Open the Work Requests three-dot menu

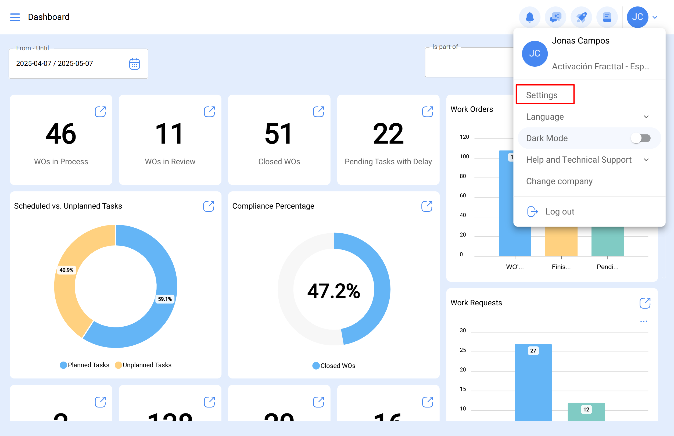pyautogui.click(x=644, y=321)
